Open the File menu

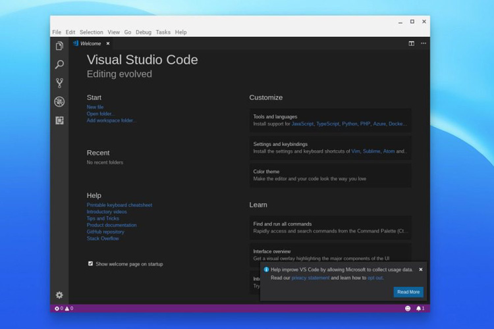(57, 32)
